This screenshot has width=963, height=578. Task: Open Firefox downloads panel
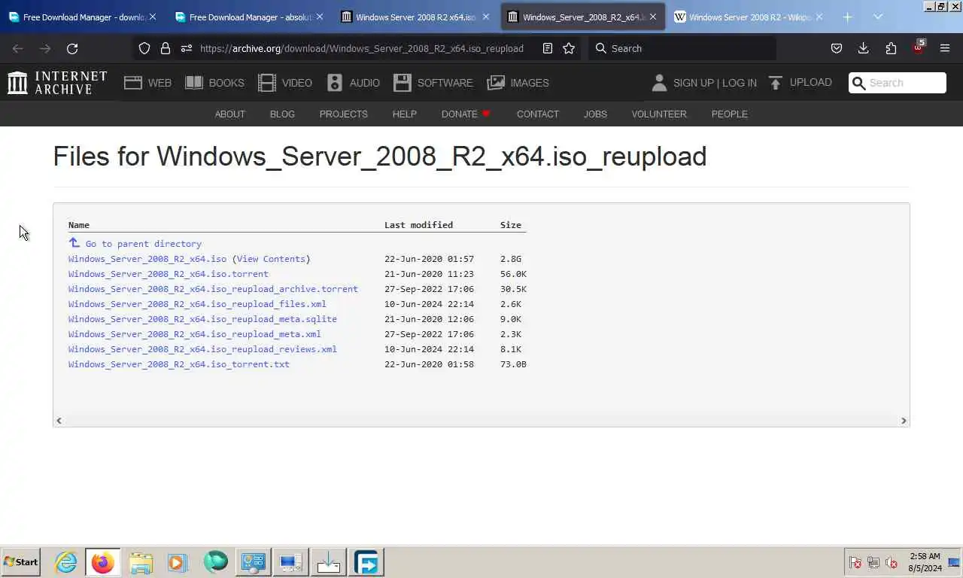tap(864, 48)
